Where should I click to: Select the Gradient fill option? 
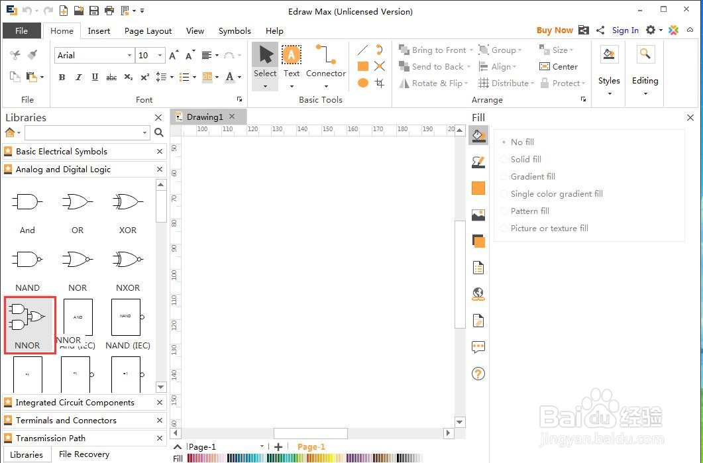[528, 177]
